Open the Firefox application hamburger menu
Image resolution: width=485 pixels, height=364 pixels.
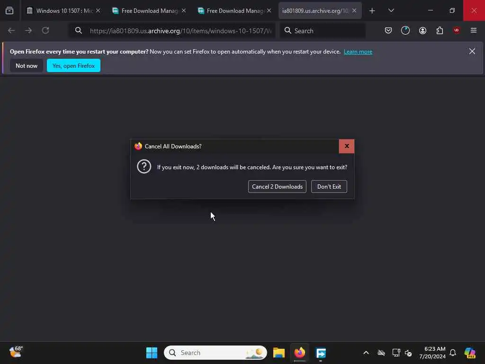coord(474,30)
